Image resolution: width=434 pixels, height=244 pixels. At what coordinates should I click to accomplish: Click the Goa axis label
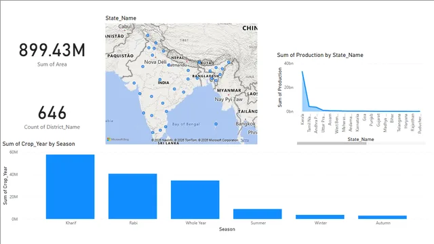tap(364, 117)
